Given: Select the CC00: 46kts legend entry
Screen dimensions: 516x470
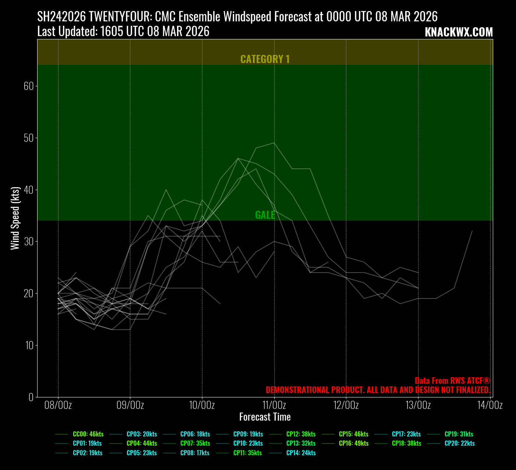Looking at the screenshot, I should click(x=88, y=434).
